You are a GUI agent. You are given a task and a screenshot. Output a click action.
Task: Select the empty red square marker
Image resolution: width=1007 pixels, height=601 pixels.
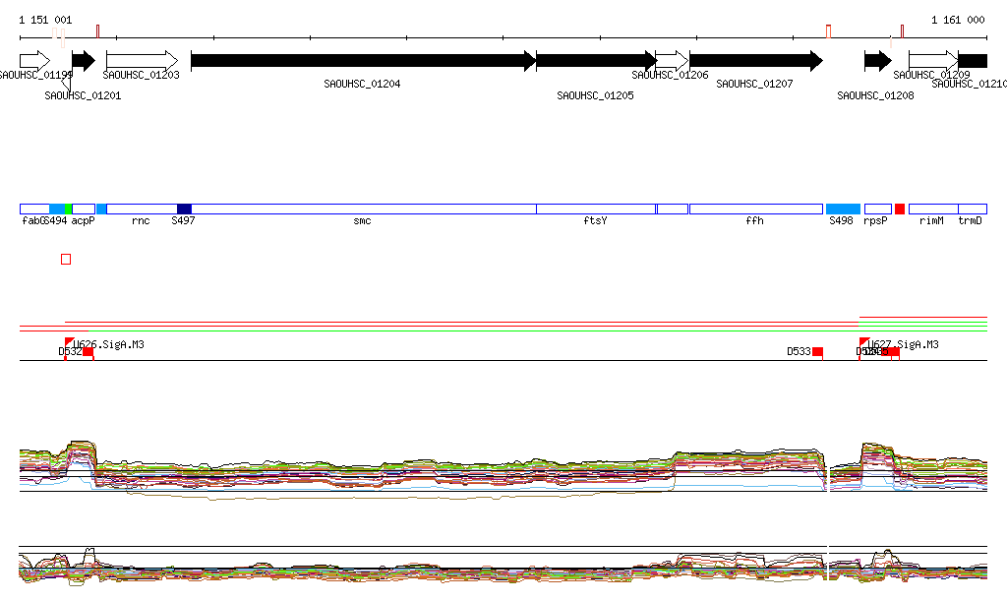tap(66, 259)
